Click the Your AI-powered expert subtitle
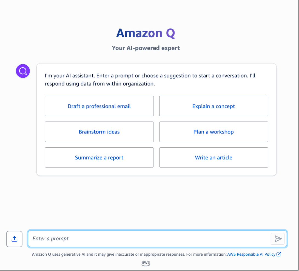 146,48
